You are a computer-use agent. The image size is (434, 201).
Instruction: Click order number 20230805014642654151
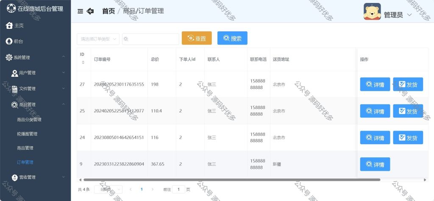click(119, 137)
